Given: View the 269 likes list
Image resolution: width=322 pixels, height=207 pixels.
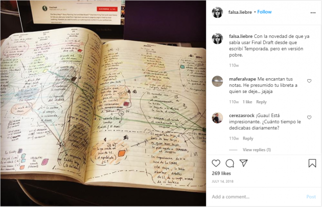Looking at the screenshot, I should pos(221,173).
